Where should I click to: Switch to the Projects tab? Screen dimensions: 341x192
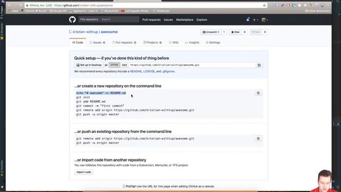(152, 43)
